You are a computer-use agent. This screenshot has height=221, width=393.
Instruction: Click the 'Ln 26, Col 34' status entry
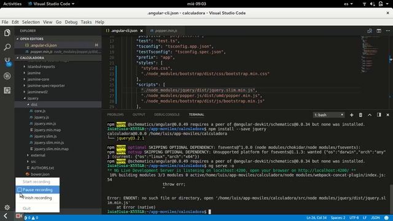(317, 218)
